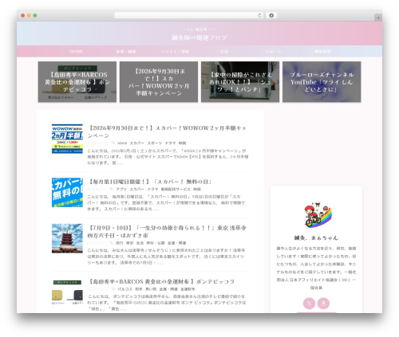Open the X (Twitter) profile icon
The image size is (399, 337).
pos(309,304)
